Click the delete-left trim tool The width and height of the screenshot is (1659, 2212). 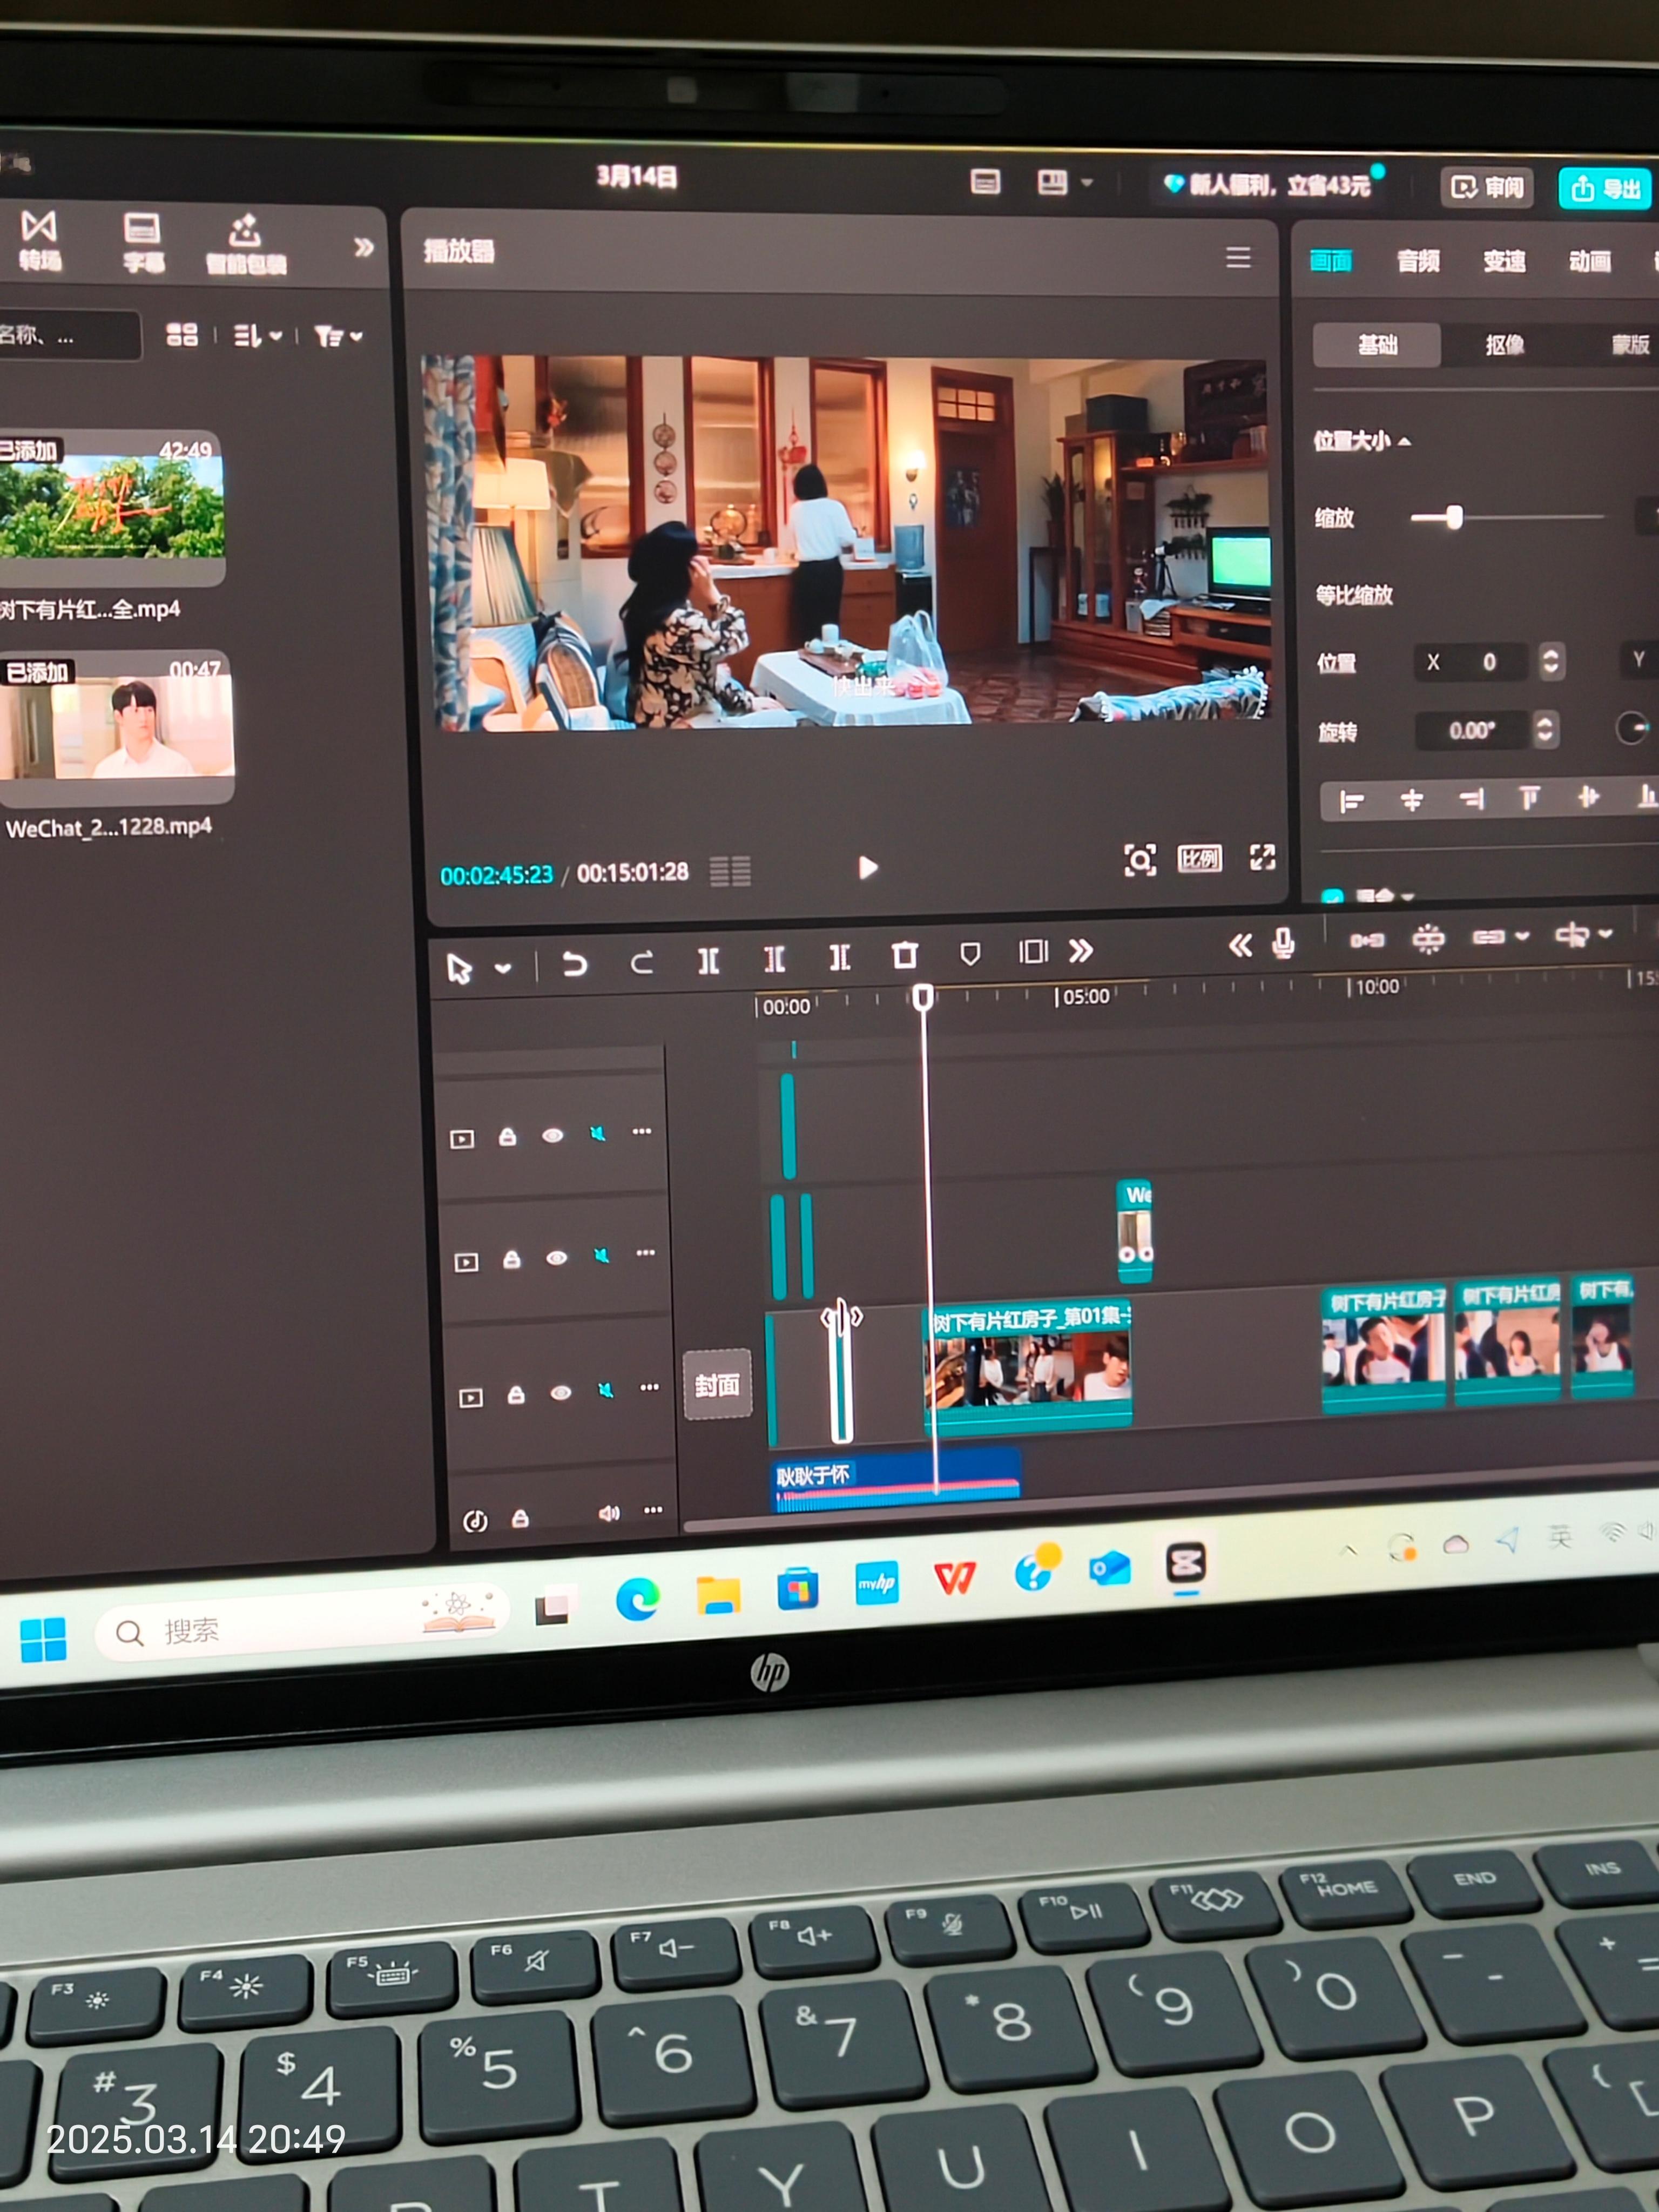(774, 959)
